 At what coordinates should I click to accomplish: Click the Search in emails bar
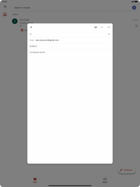point(71,8)
